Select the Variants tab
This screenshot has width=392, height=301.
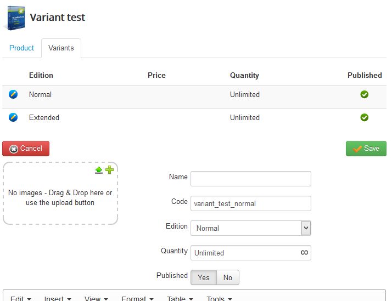coord(61,48)
